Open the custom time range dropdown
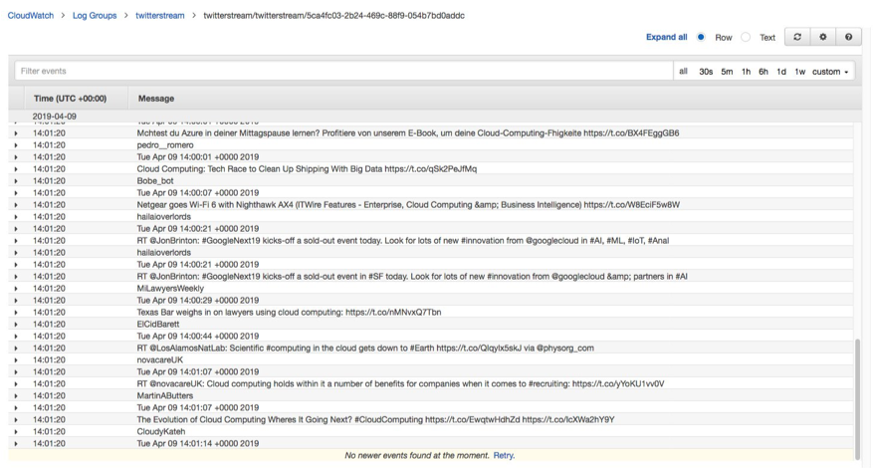 [x=830, y=72]
